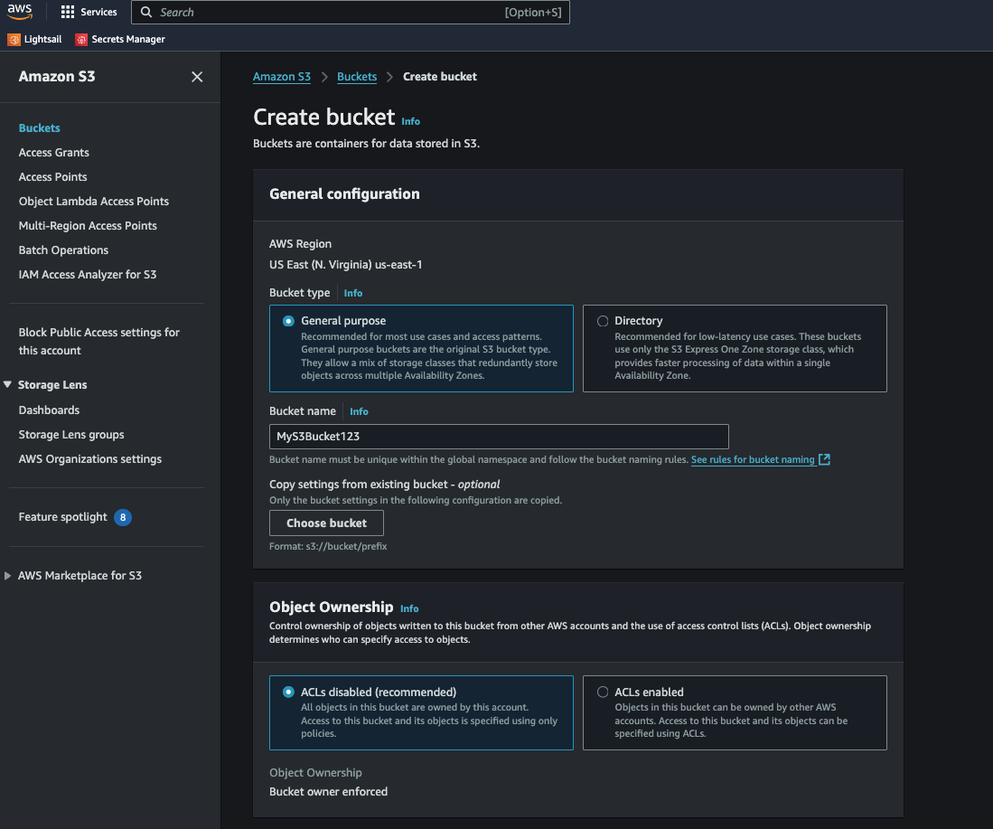Follow Buckets breadcrumb link
The height and width of the screenshot is (829, 993).
(x=357, y=77)
